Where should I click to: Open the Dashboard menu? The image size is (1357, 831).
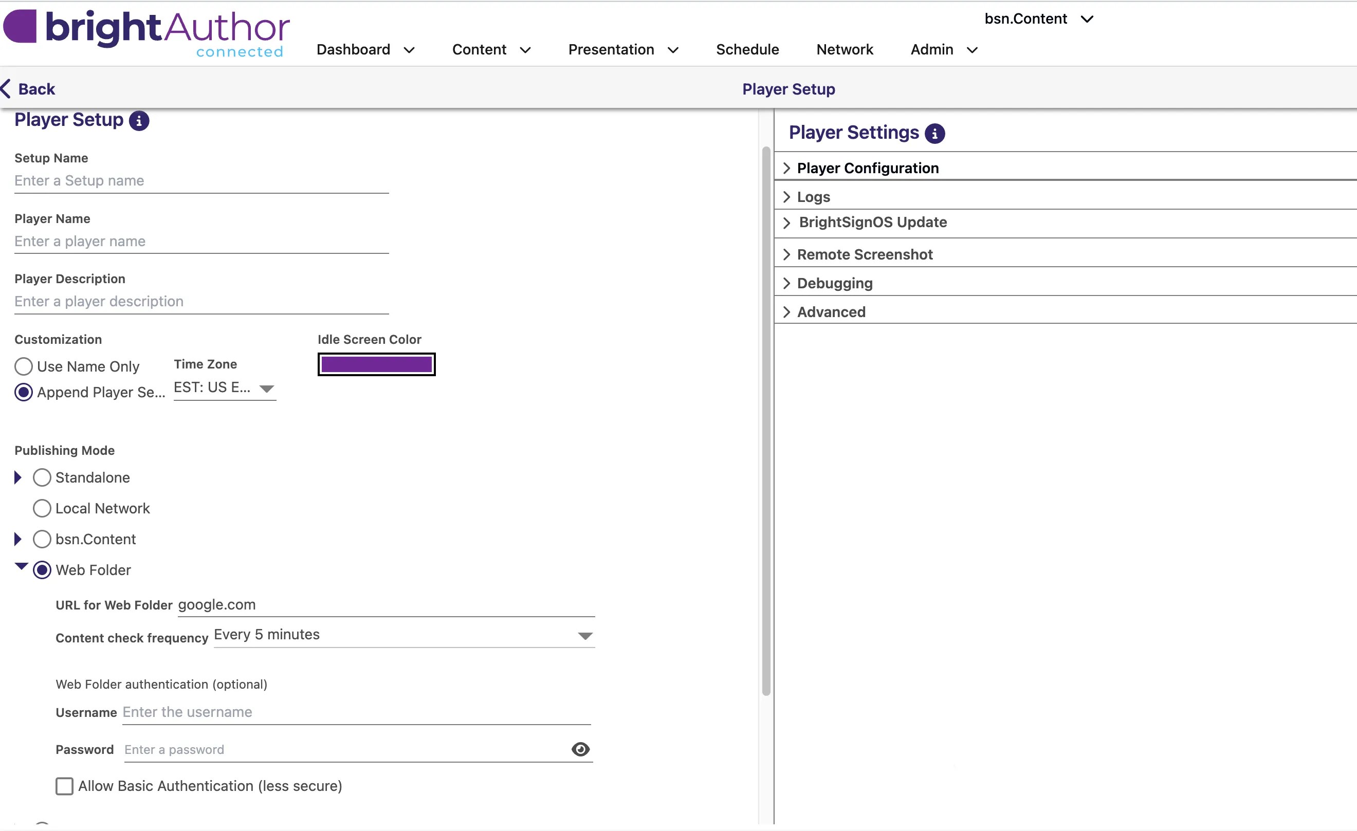[365, 49]
